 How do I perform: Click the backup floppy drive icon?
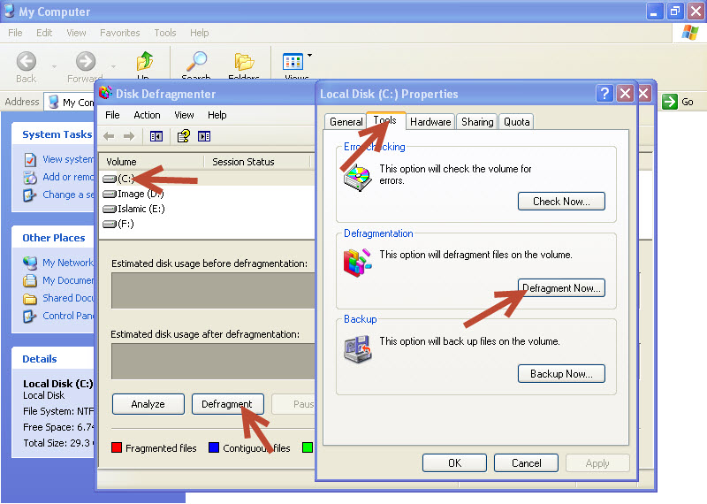coord(358,347)
